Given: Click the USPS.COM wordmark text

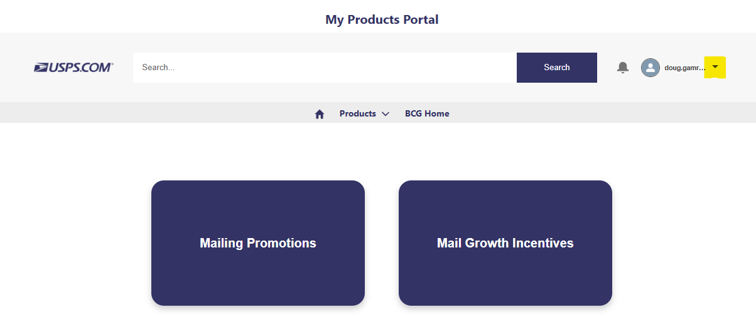Looking at the screenshot, I should 80,67.
